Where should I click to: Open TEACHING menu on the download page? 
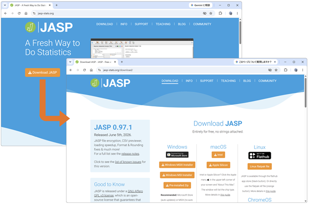[228, 81]
